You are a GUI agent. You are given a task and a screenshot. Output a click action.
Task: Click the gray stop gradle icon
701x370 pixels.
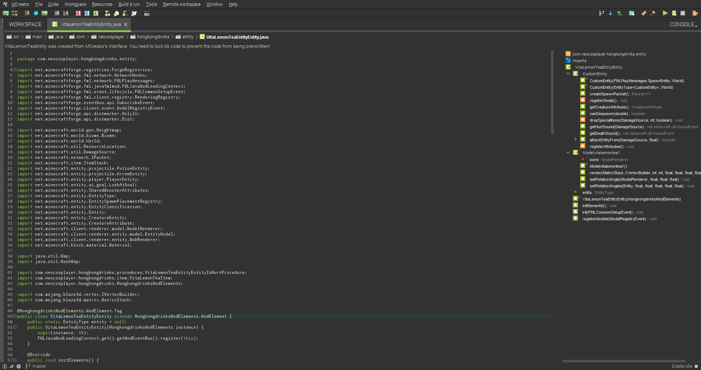(683, 13)
